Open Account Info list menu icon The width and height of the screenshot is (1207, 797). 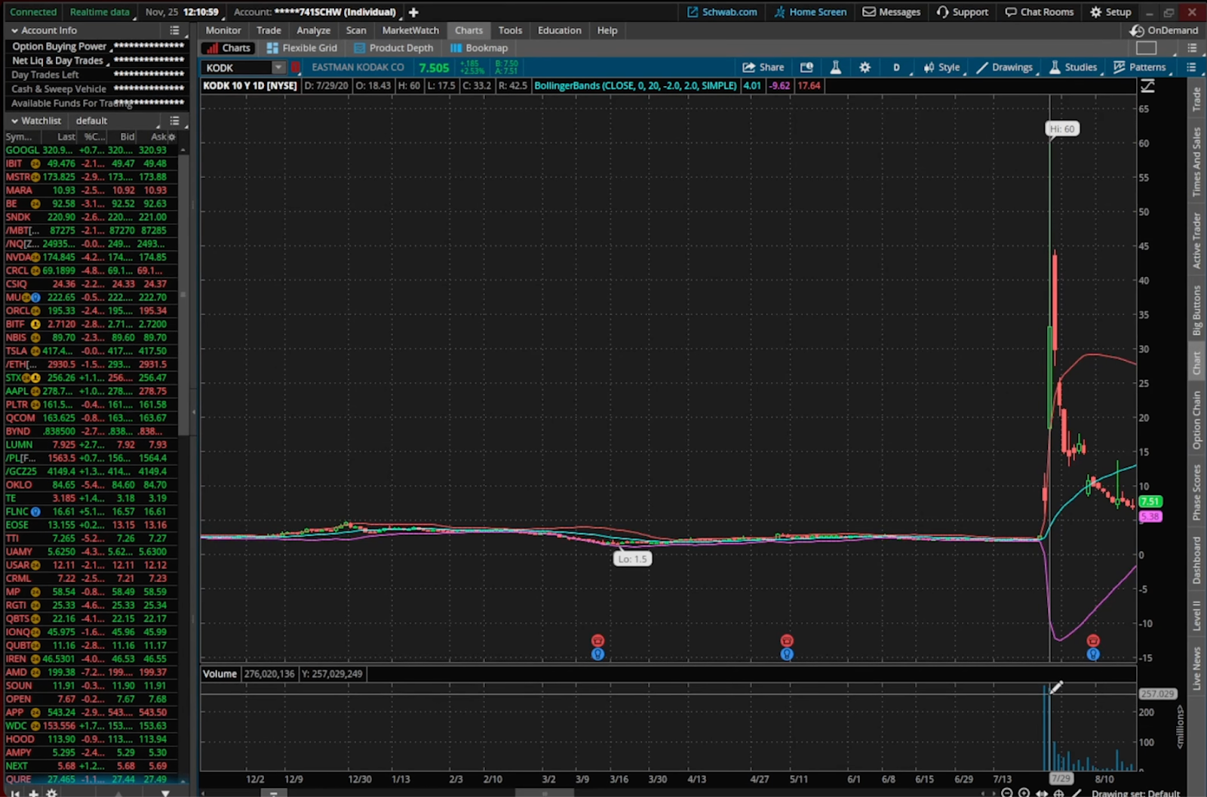tap(174, 30)
